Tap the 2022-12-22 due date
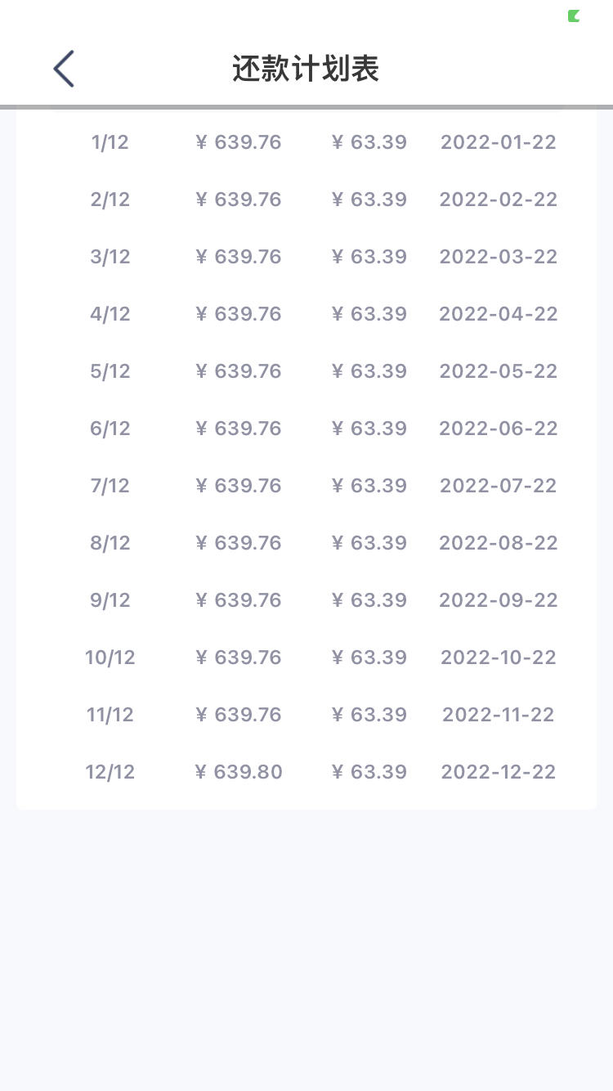 click(x=499, y=772)
